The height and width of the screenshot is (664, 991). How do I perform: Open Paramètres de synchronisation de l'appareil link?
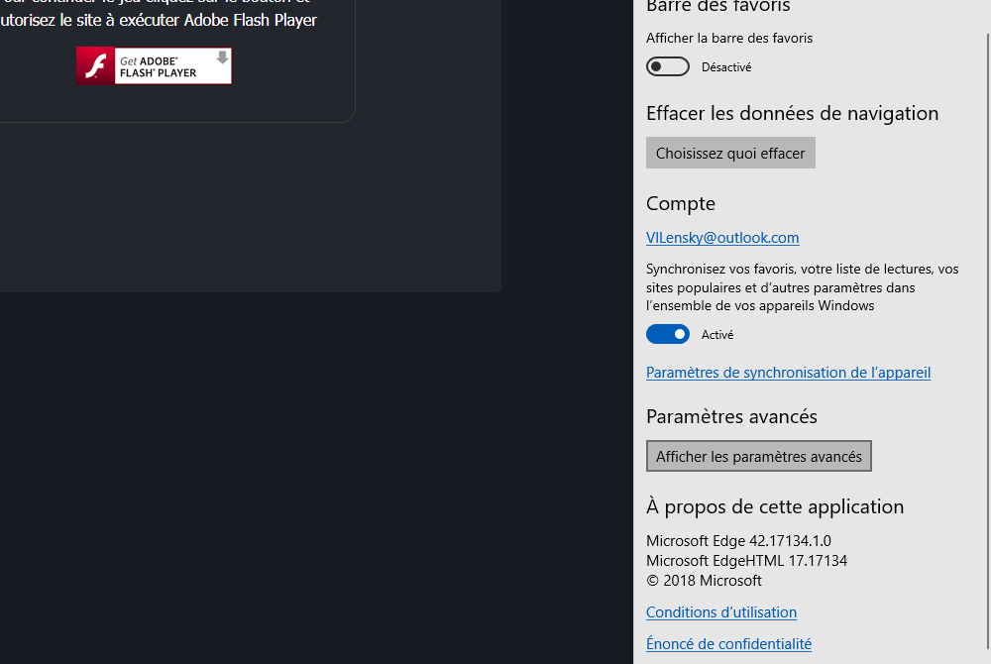pyautogui.click(x=788, y=373)
